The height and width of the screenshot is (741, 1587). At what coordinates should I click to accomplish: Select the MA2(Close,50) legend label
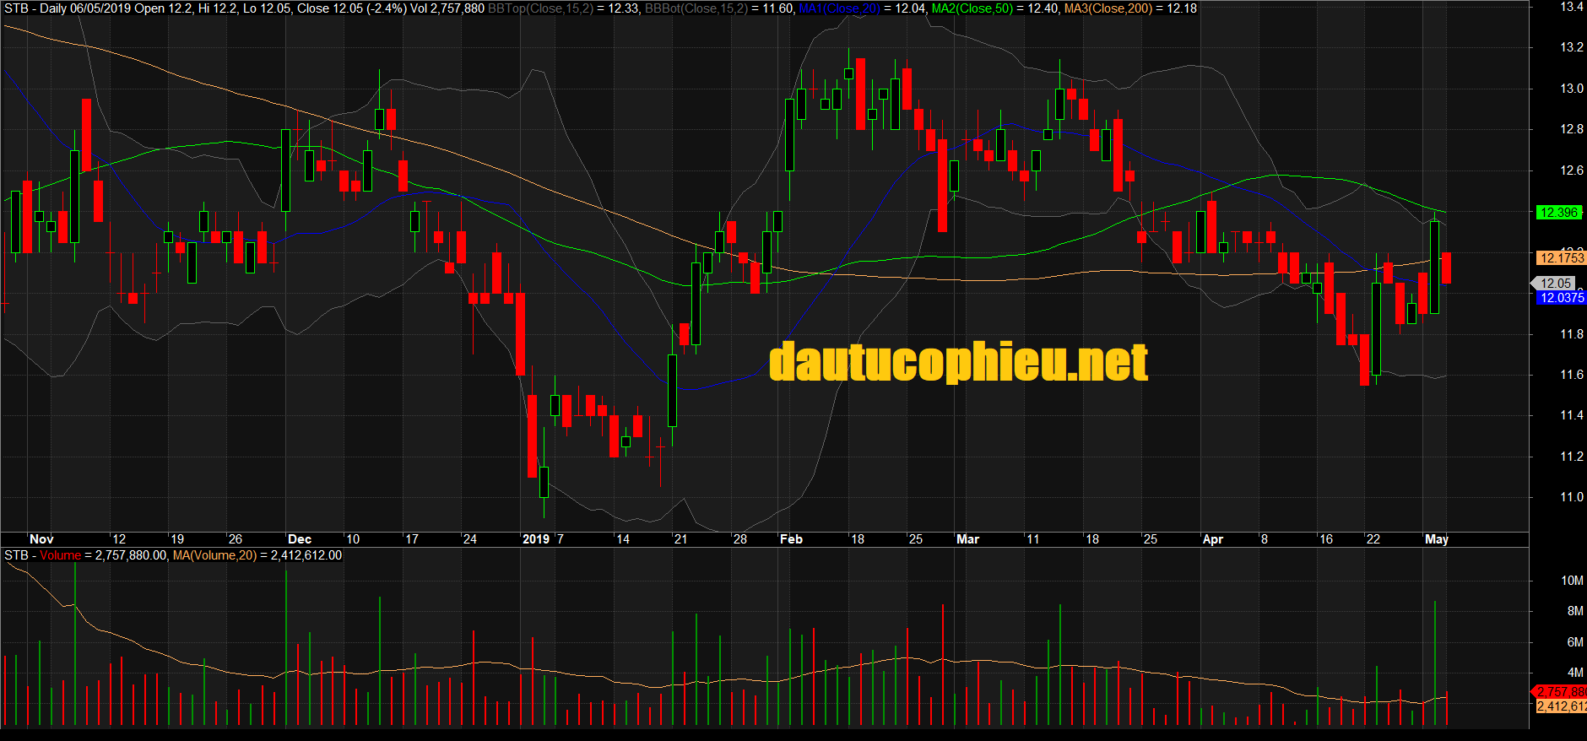(x=972, y=8)
